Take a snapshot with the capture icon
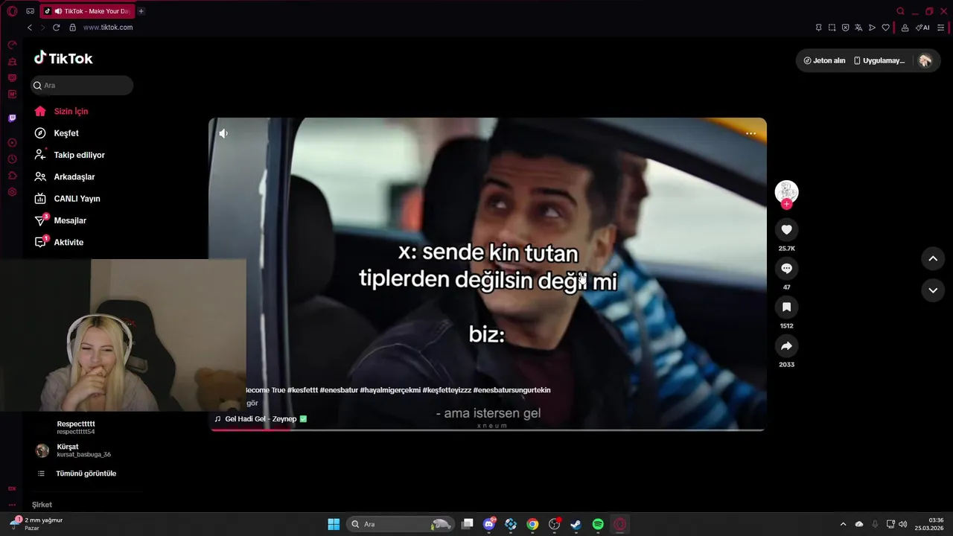The height and width of the screenshot is (536, 953). click(832, 28)
